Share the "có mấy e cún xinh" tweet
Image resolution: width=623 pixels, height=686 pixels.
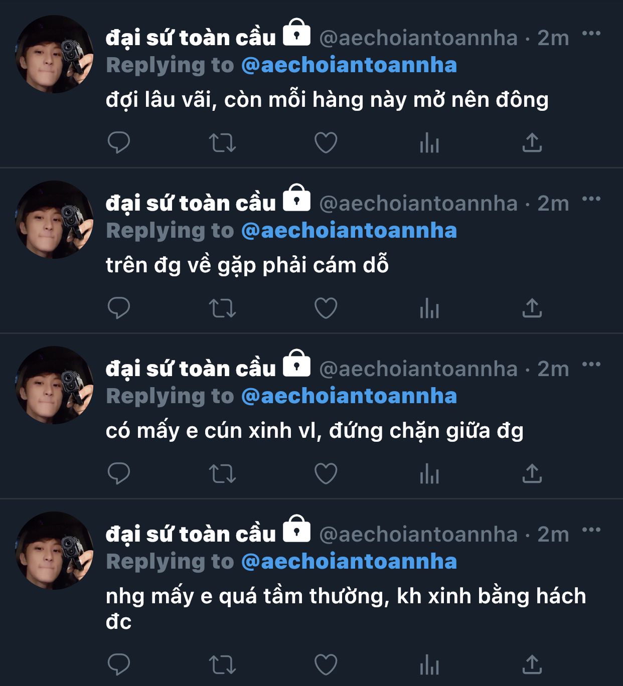(532, 473)
